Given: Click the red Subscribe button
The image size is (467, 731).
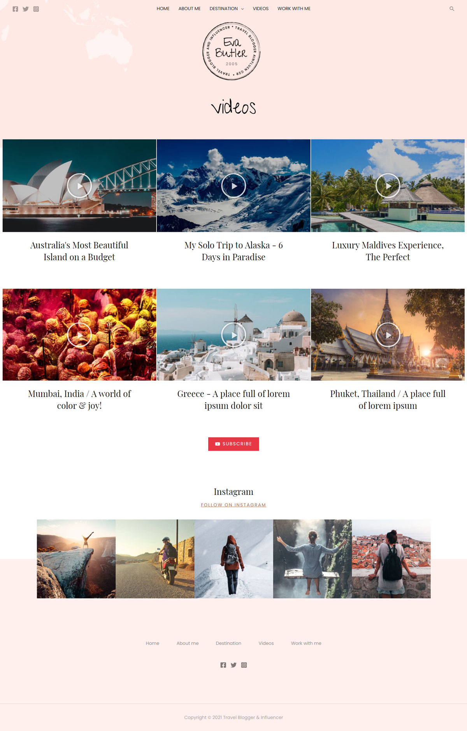Looking at the screenshot, I should click(233, 444).
